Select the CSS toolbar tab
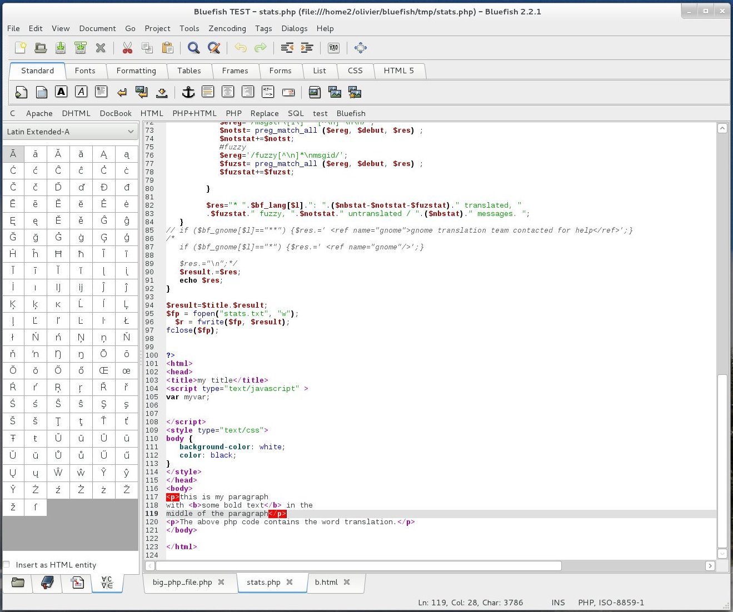Viewport: 733px width, 612px height. [355, 71]
